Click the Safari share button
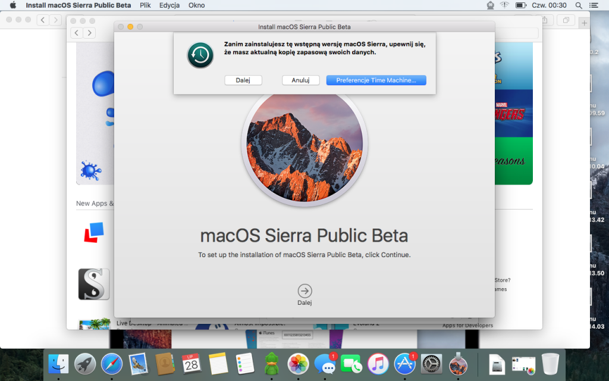Screen dimensions: 609x381 click(x=545, y=20)
